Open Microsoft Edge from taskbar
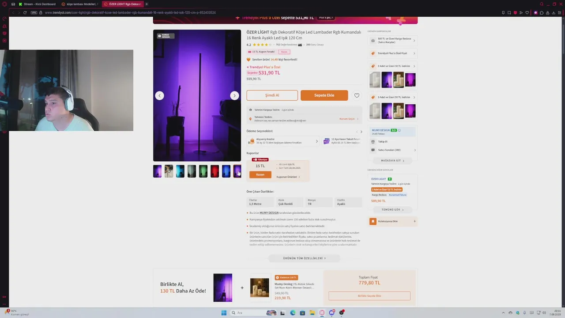The image size is (565, 318). (x=292, y=313)
